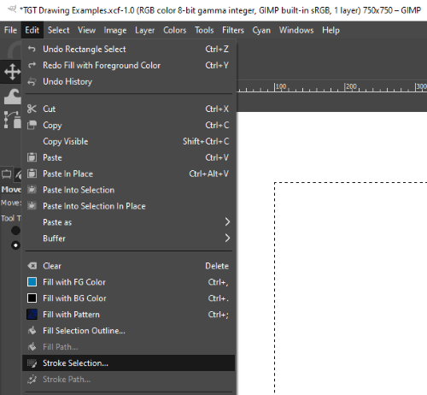Click the black background color swatch
This screenshot has height=395, width=427.
point(32,298)
